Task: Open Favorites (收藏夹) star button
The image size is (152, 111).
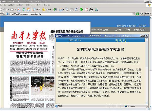Action: [x=47, y=9]
